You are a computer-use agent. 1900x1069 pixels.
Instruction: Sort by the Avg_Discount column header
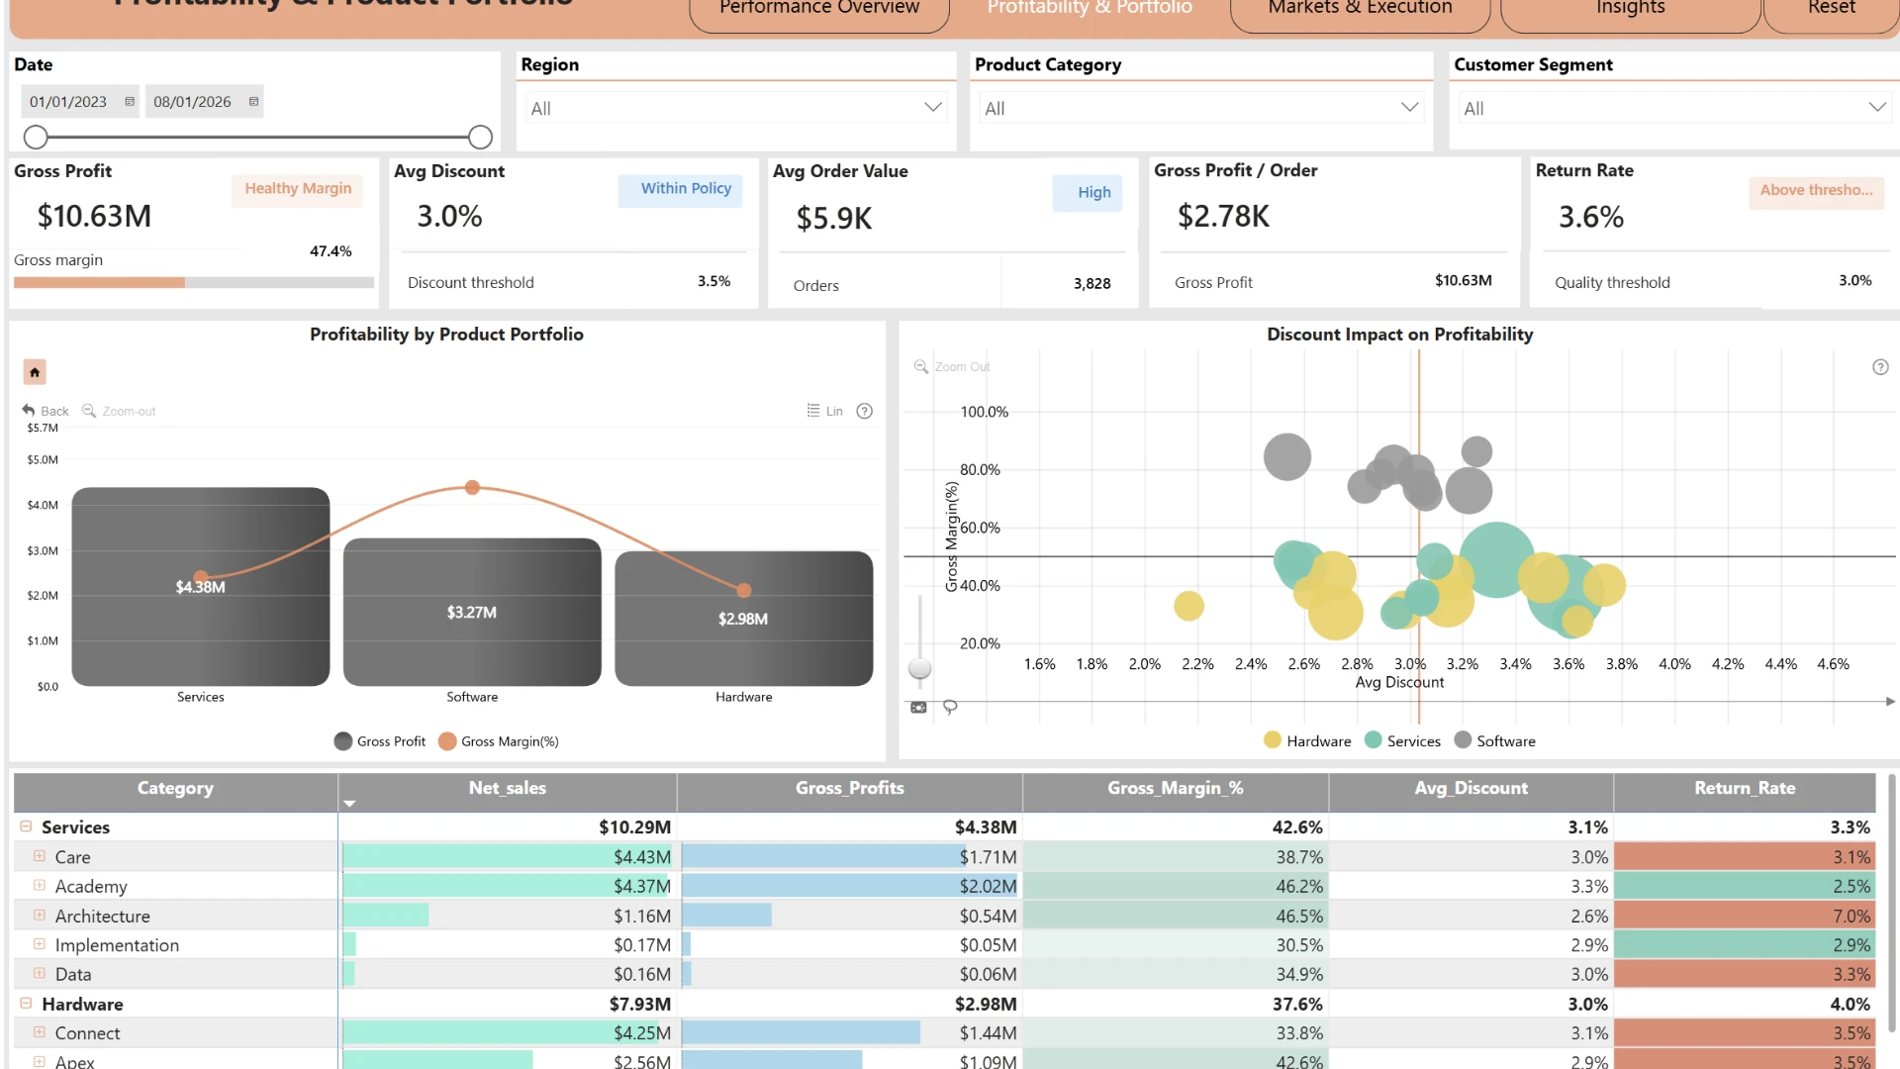[x=1472, y=789]
